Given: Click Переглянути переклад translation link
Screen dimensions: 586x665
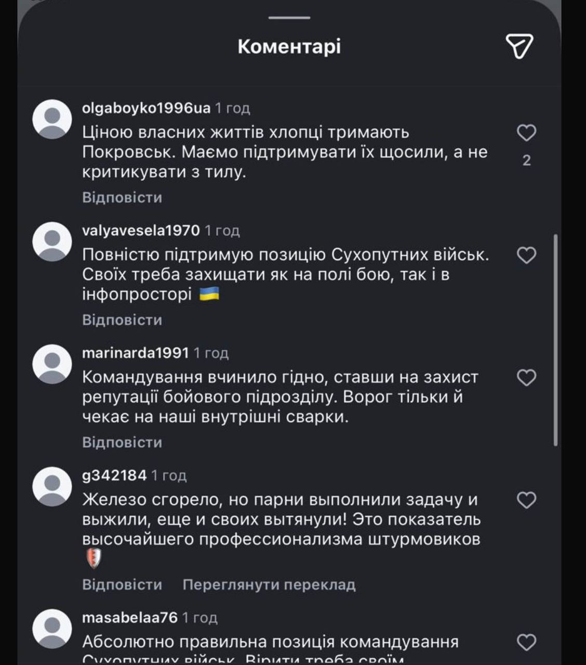Looking at the screenshot, I should pyautogui.click(x=269, y=585).
